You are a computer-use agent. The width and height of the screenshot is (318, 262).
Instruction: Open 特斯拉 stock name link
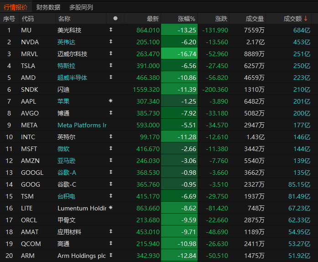point(66,66)
